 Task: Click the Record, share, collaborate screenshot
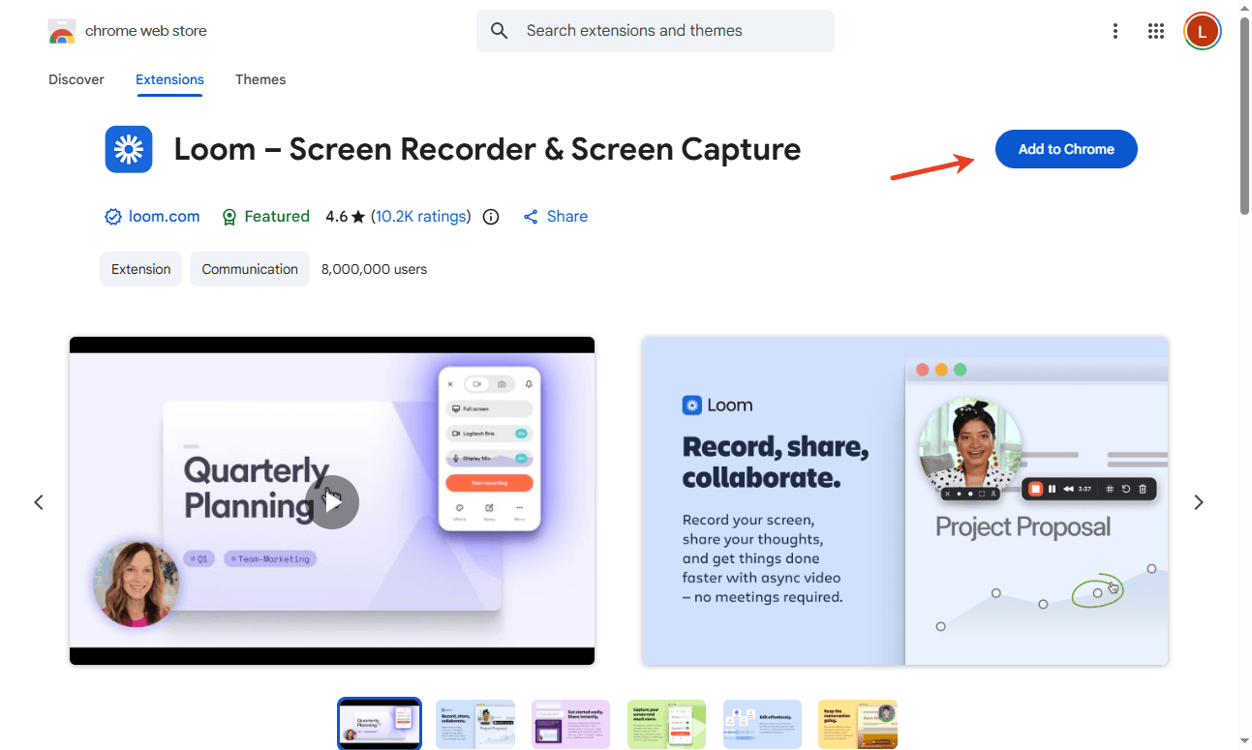coord(905,500)
